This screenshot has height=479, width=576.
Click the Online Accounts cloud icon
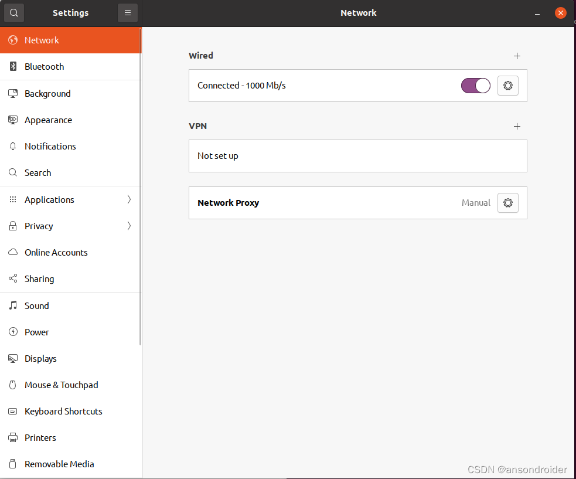[13, 252]
